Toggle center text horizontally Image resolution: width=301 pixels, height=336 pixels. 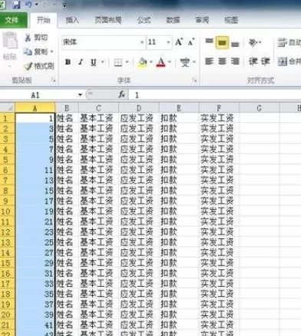(x=222, y=62)
